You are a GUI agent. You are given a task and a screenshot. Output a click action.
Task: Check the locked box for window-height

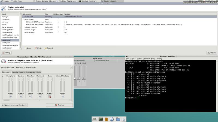[x=58, y=30]
